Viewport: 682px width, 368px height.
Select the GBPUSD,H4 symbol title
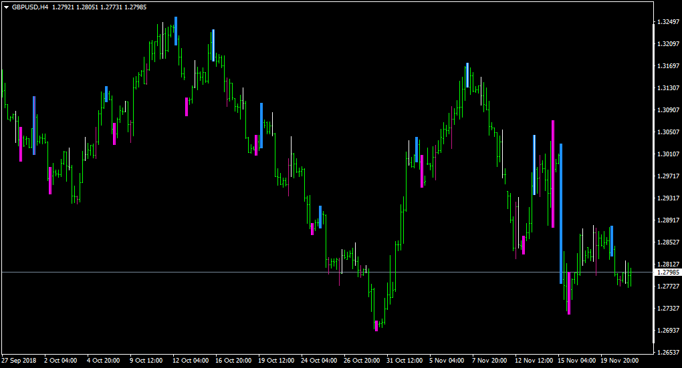(30, 7)
